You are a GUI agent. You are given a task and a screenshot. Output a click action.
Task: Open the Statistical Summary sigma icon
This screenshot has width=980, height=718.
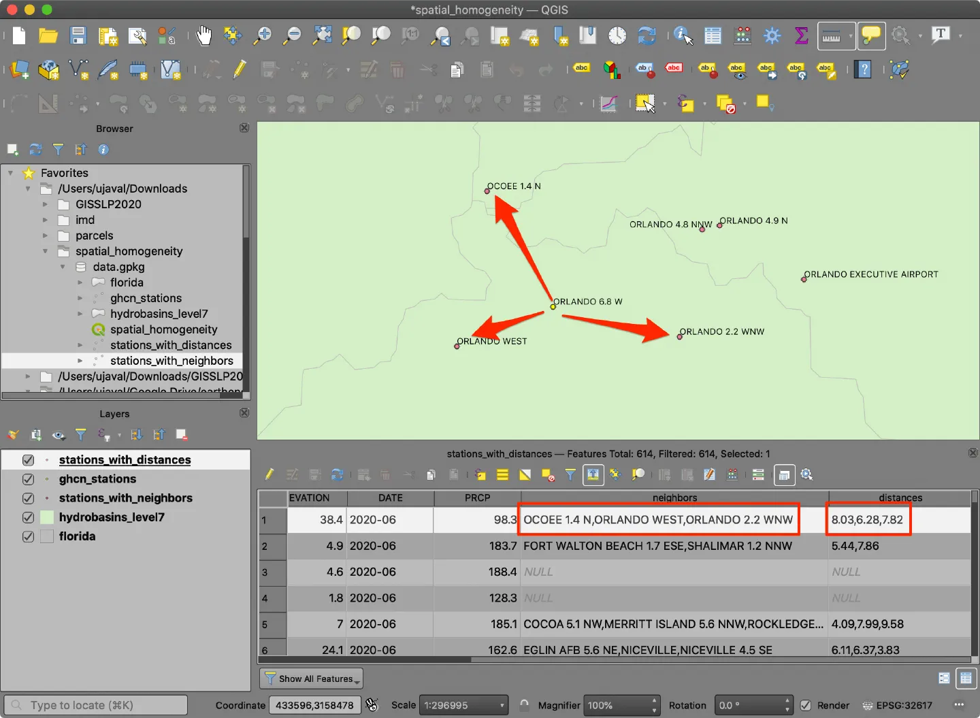802,35
